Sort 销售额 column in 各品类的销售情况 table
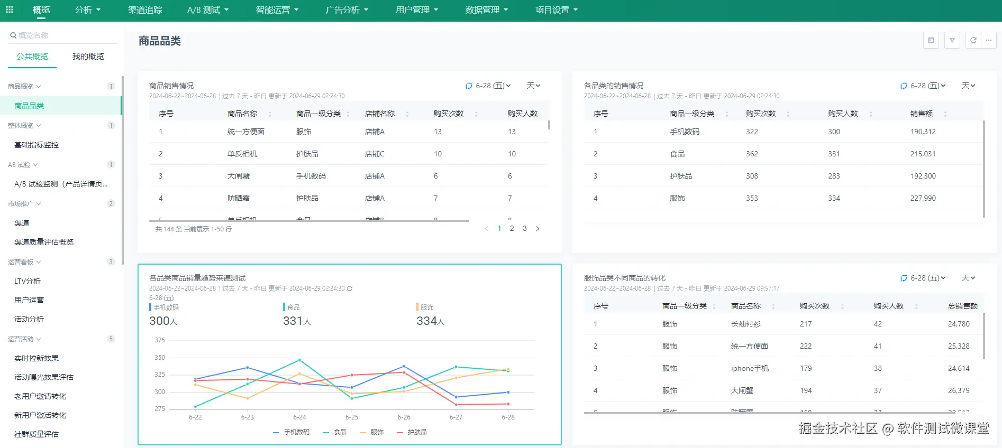 click(945, 114)
